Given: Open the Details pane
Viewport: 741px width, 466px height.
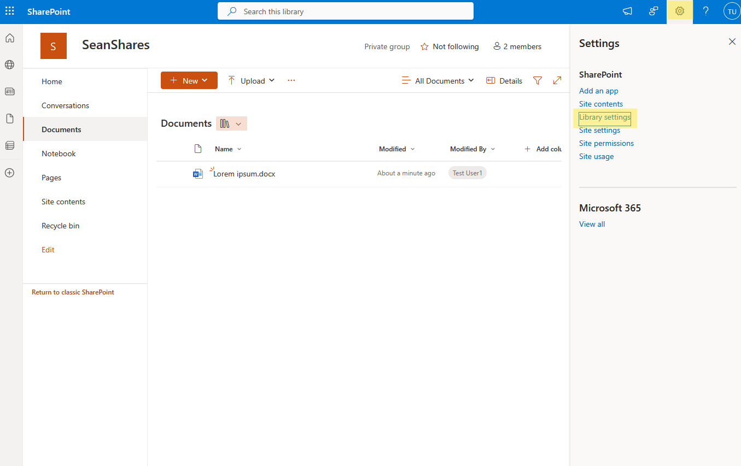Looking at the screenshot, I should click(503, 80).
